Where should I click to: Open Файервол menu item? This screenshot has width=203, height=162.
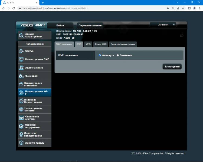[x=35, y=76]
